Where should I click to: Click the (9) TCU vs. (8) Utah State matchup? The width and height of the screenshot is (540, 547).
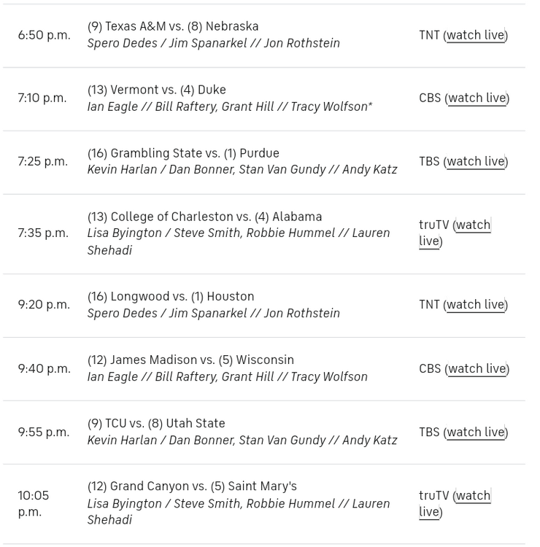[x=156, y=424]
